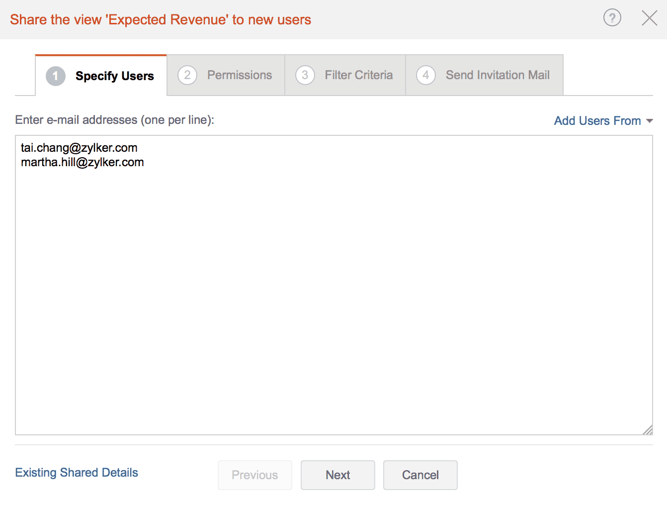Proceed with the Next button
The image size is (667, 505).
(x=338, y=475)
